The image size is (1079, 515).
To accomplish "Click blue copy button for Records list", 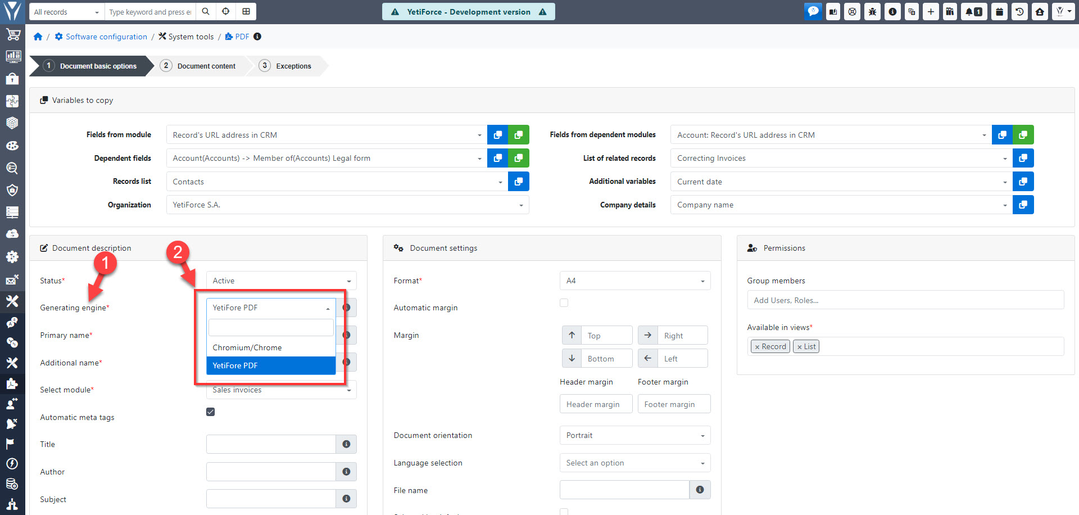I will (518, 182).
